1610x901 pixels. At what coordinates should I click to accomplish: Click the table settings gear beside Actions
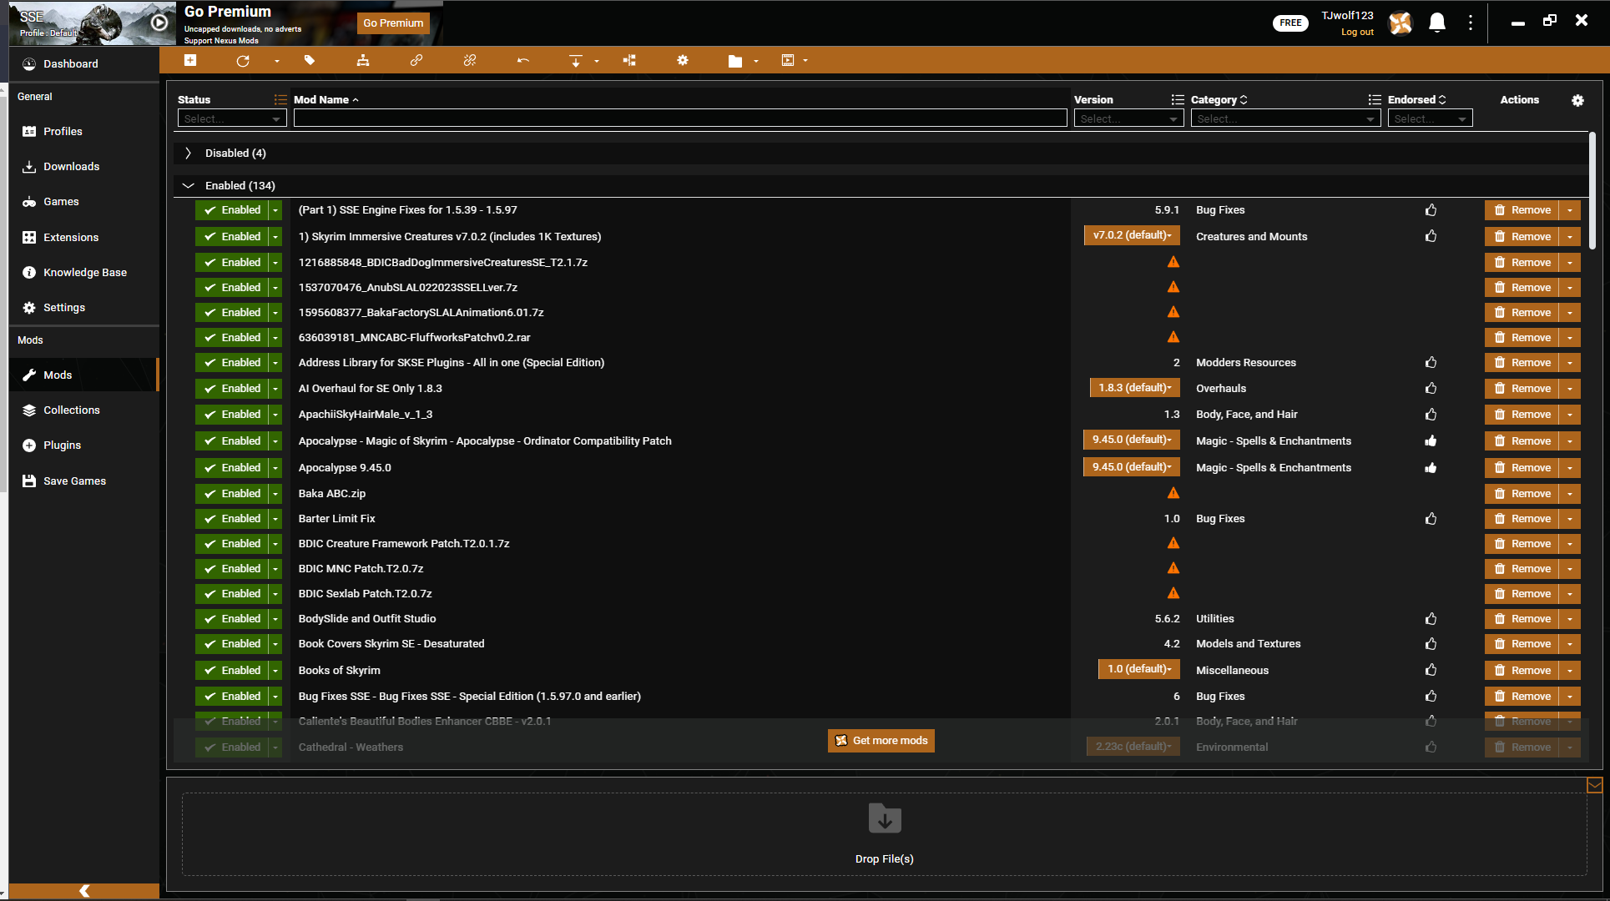(x=1577, y=100)
